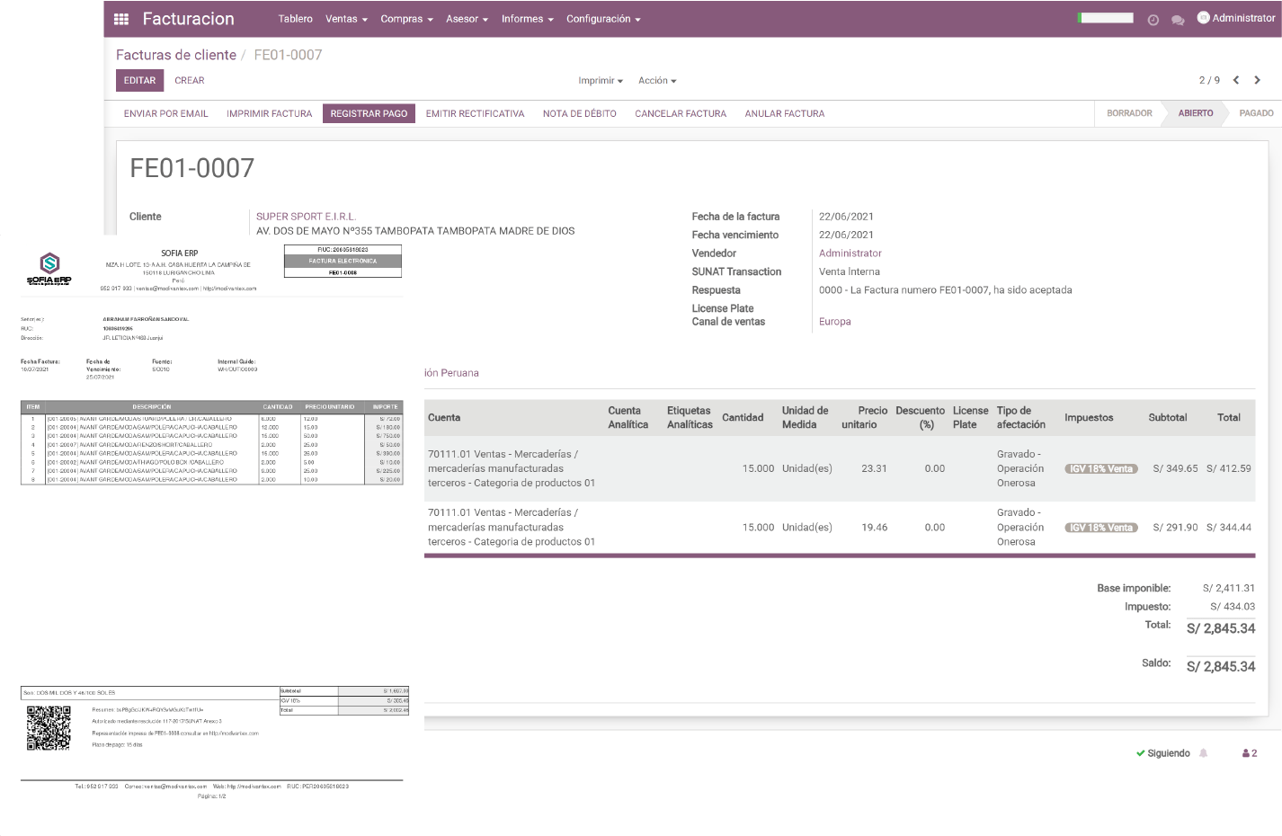Go to previous record with the left chevron
Screen dimensions: 1282x836
point(1238,80)
